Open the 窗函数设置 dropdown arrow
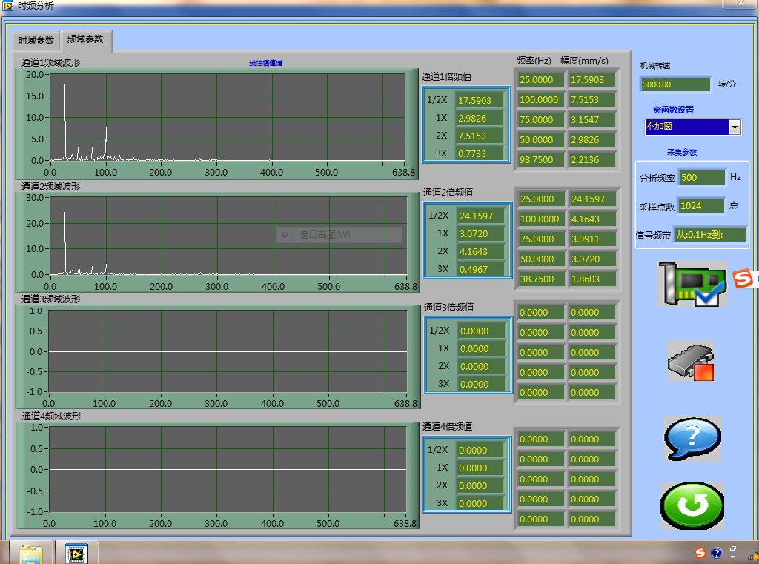The image size is (759, 564). coord(735,127)
